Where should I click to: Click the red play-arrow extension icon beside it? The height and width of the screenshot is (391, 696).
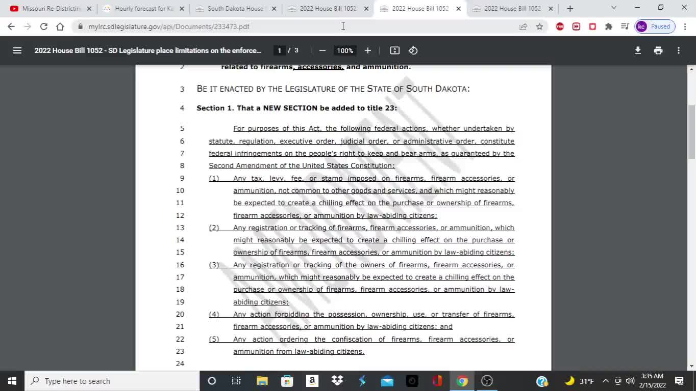[x=576, y=26]
